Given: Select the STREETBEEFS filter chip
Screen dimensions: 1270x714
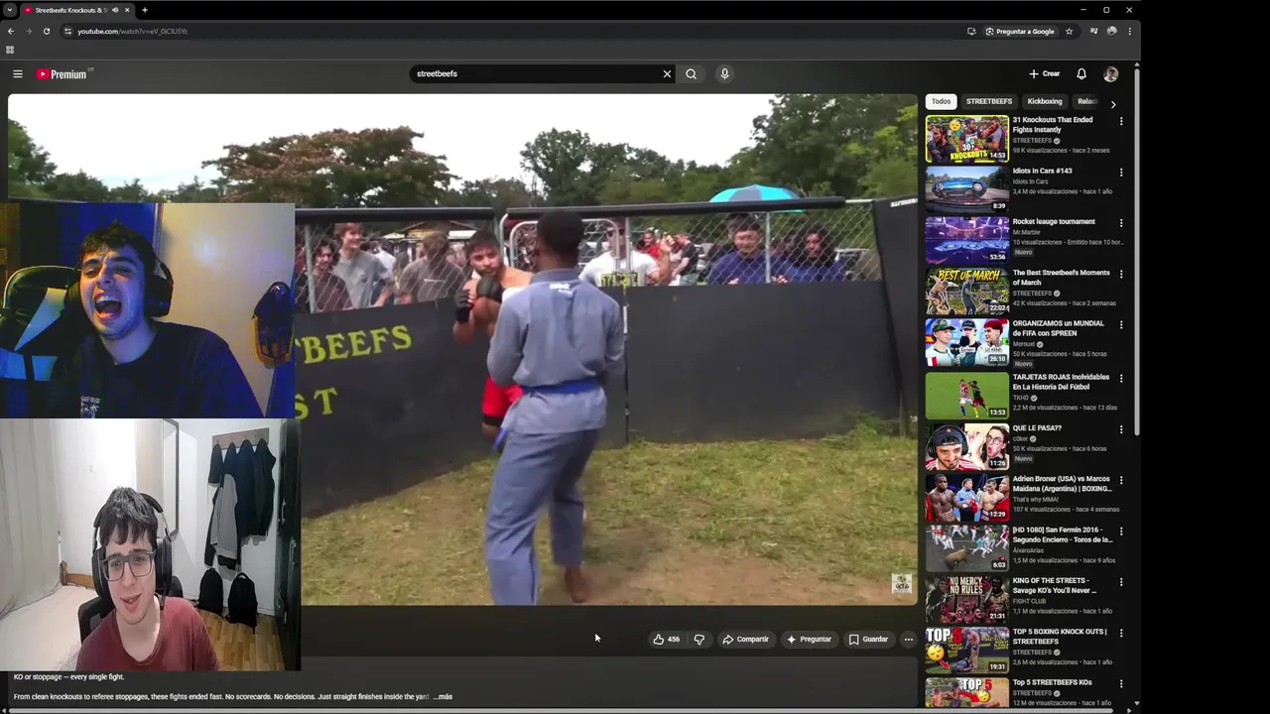Looking at the screenshot, I should (x=989, y=101).
